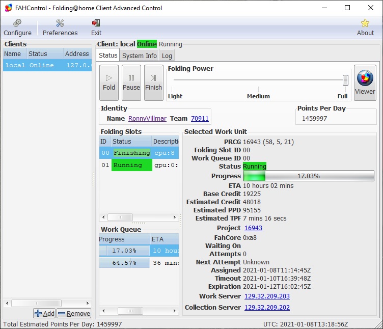Image resolution: width=383 pixels, height=329 pixels.
Task: Select work queue row 64.57%
Action: tap(139, 263)
